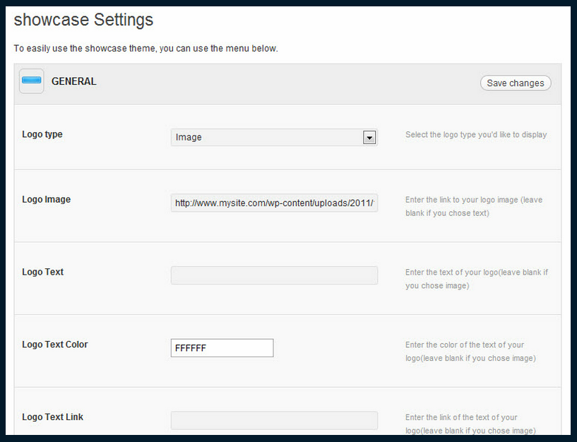Click the FFFFFF Logo Text Color field
Image resolution: width=577 pixels, height=442 pixels.
222,348
